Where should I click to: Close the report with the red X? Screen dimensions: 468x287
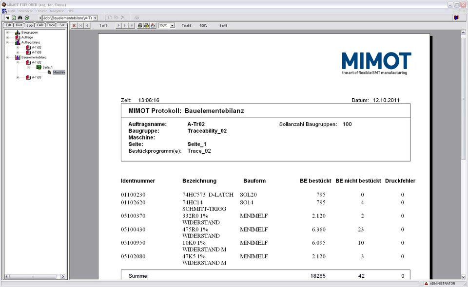74,26
